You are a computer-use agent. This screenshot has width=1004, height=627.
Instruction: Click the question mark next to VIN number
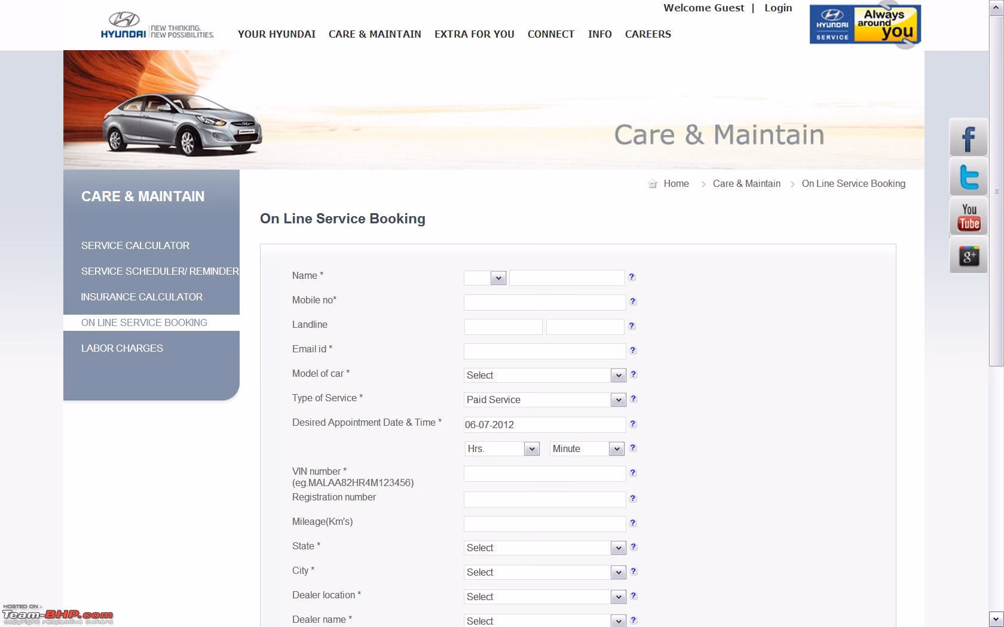[632, 472]
